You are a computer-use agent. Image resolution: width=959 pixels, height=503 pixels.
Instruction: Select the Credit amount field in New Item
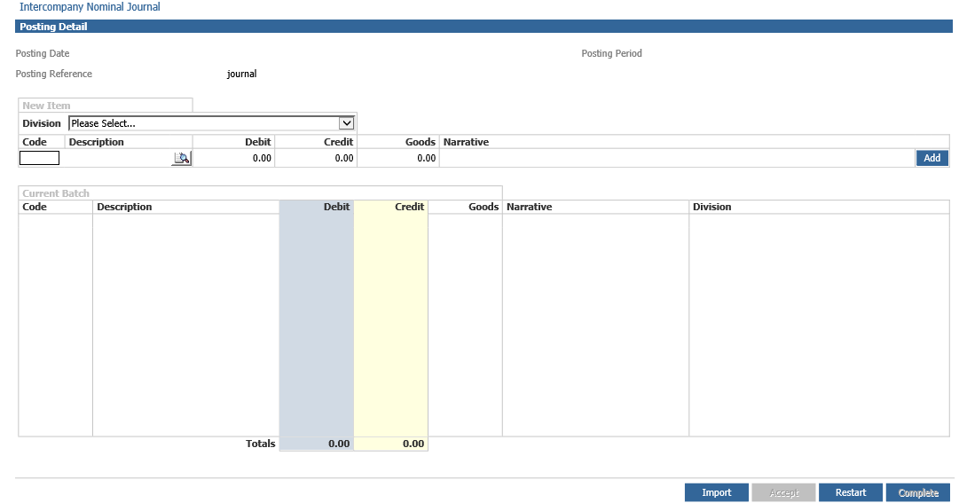pos(316,158)
